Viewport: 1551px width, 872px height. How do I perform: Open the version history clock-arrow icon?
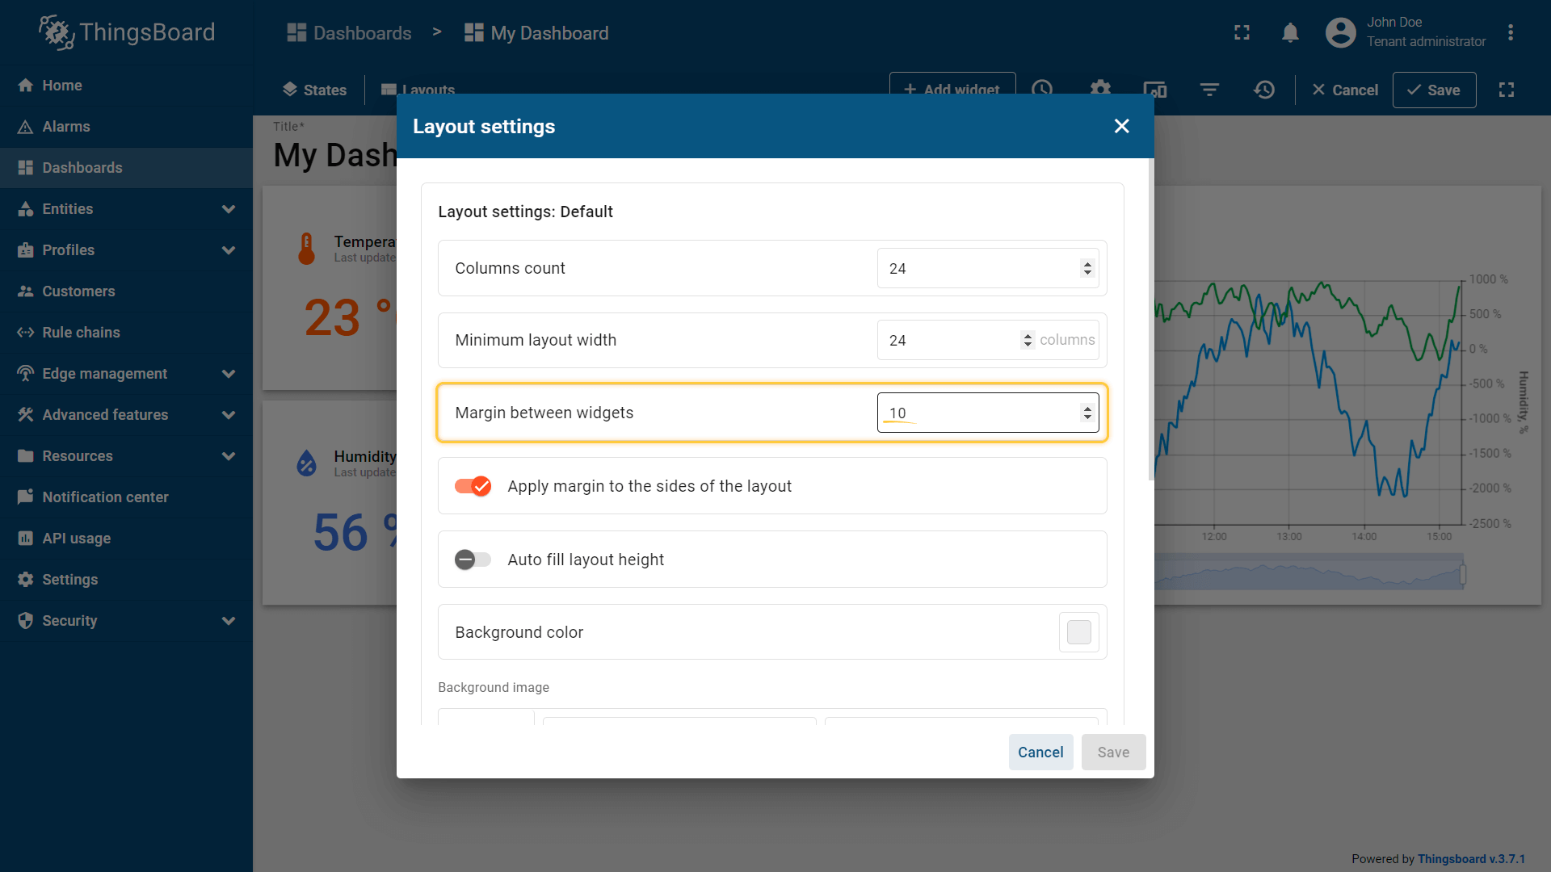1264,90
